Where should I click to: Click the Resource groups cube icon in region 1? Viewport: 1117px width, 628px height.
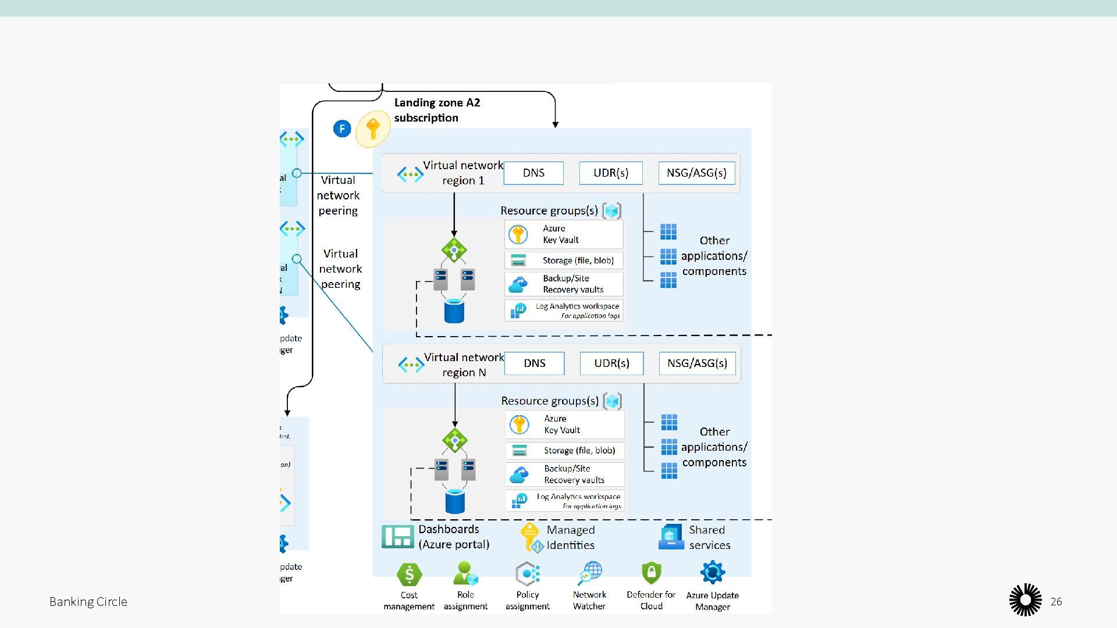[x=611, y=210]
